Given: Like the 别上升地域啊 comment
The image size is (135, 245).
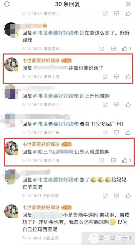Looking at the screenshot, I should (128, 104).
